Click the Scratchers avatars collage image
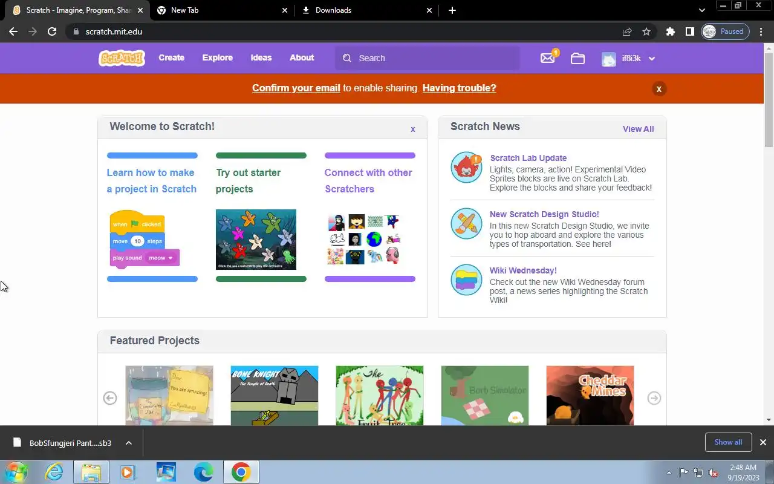 pos(364,239)
